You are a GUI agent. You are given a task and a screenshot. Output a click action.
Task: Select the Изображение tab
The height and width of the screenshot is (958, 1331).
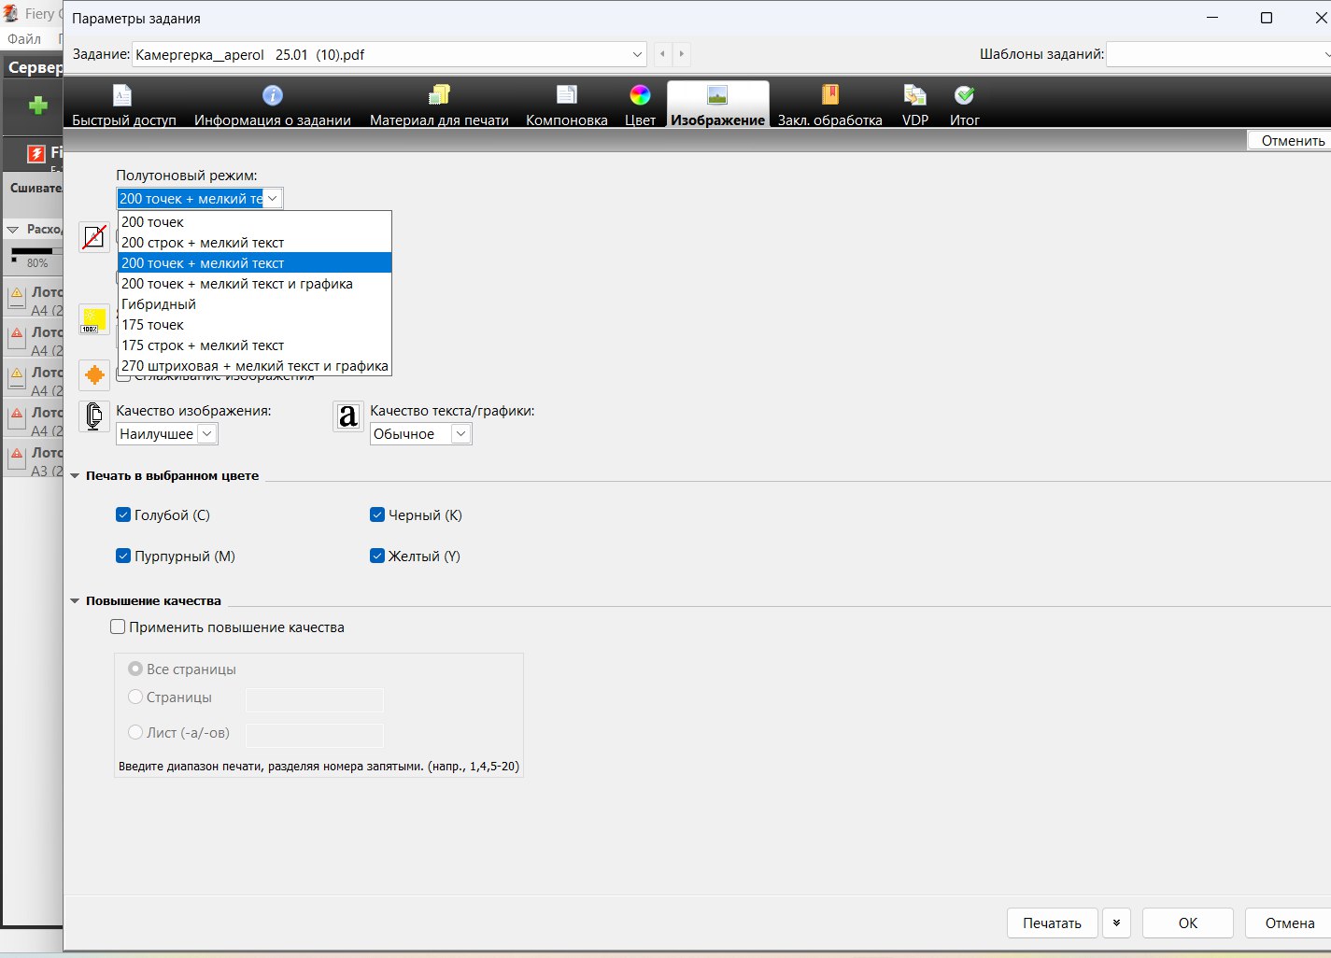tap(717, 105)
